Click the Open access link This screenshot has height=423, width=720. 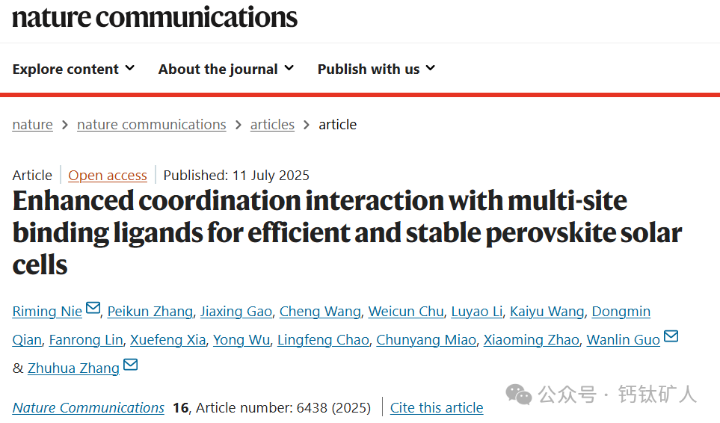tap(108, 176)
